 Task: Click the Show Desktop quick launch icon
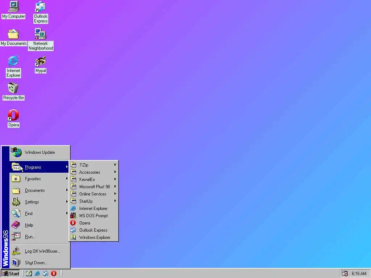click(x=29, y=274)
